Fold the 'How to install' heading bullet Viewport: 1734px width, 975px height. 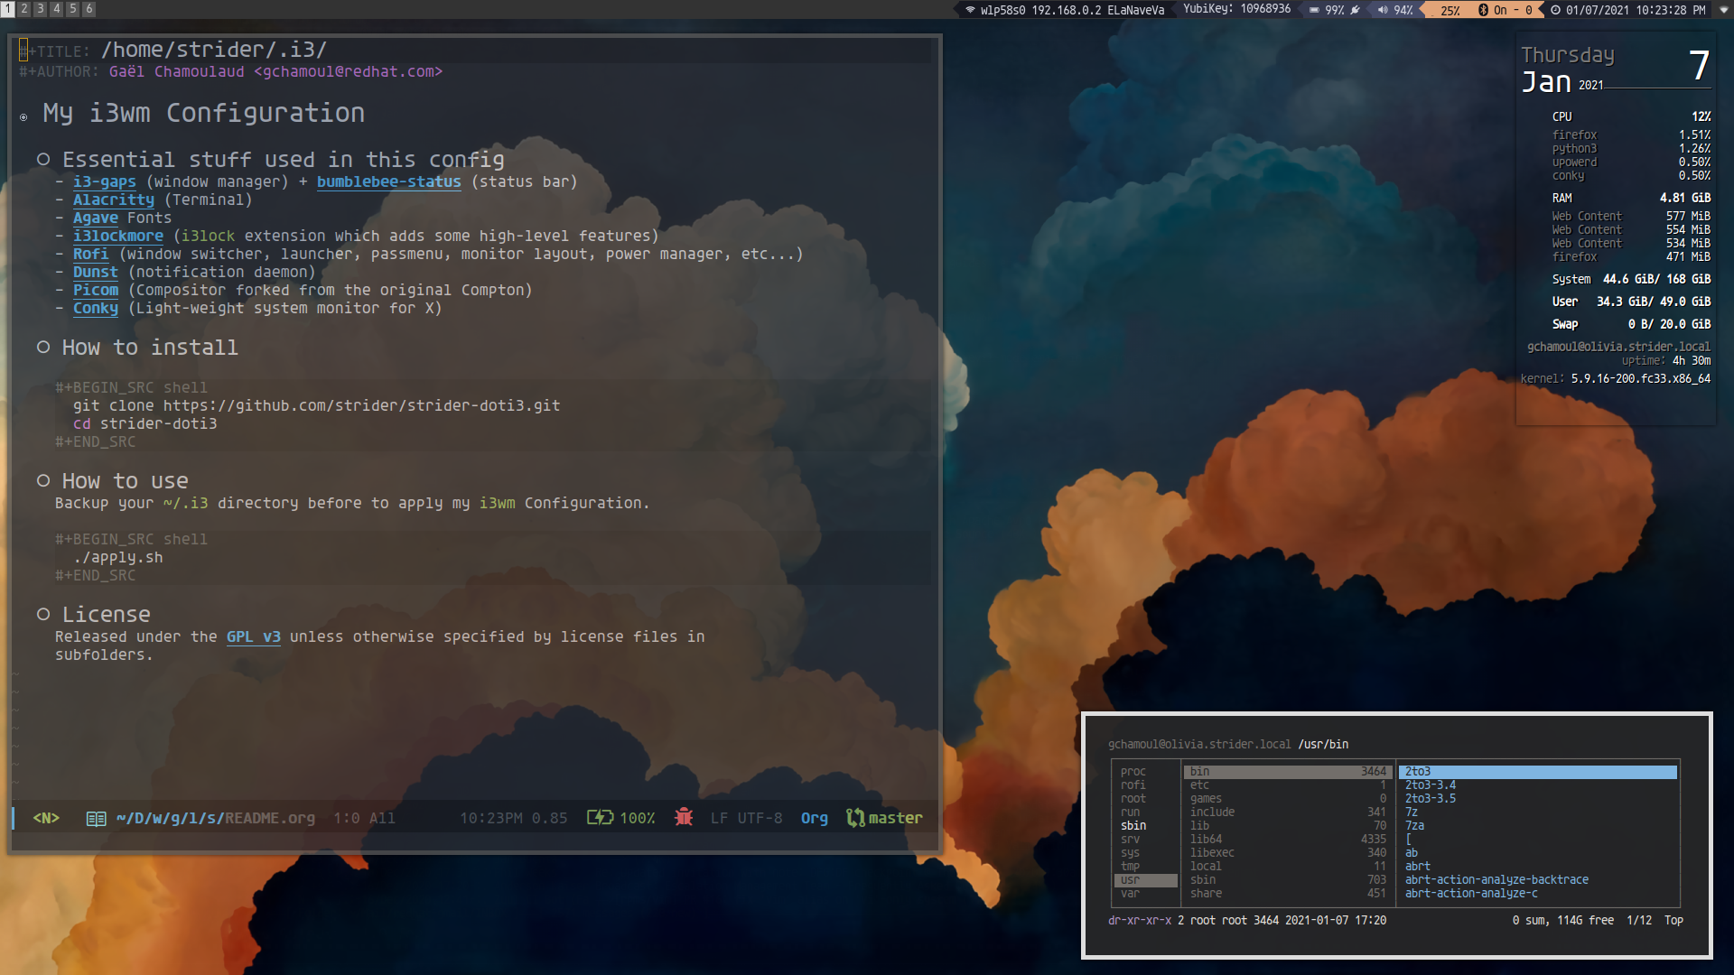(43, 348)
